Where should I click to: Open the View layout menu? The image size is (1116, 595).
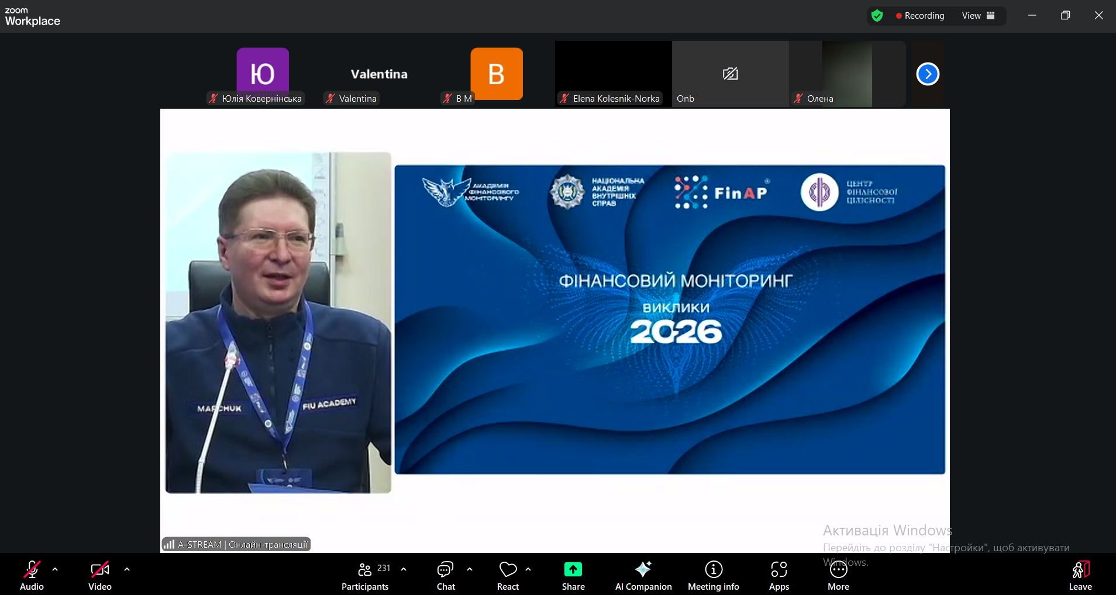978,16
